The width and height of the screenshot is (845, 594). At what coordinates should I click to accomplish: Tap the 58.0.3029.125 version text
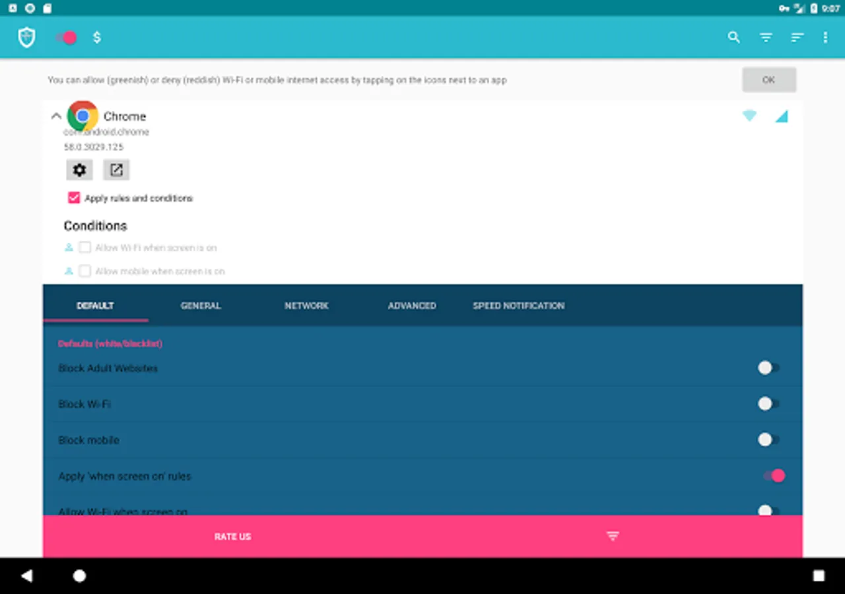(x=94, y=147)
